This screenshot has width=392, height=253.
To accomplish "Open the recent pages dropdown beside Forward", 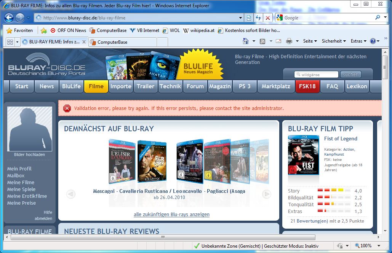I will (28, 18).
